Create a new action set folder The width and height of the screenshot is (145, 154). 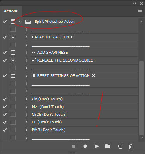108,146
